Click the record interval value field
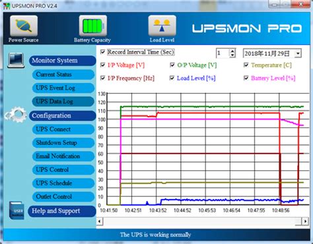 [x=223, y=53]
